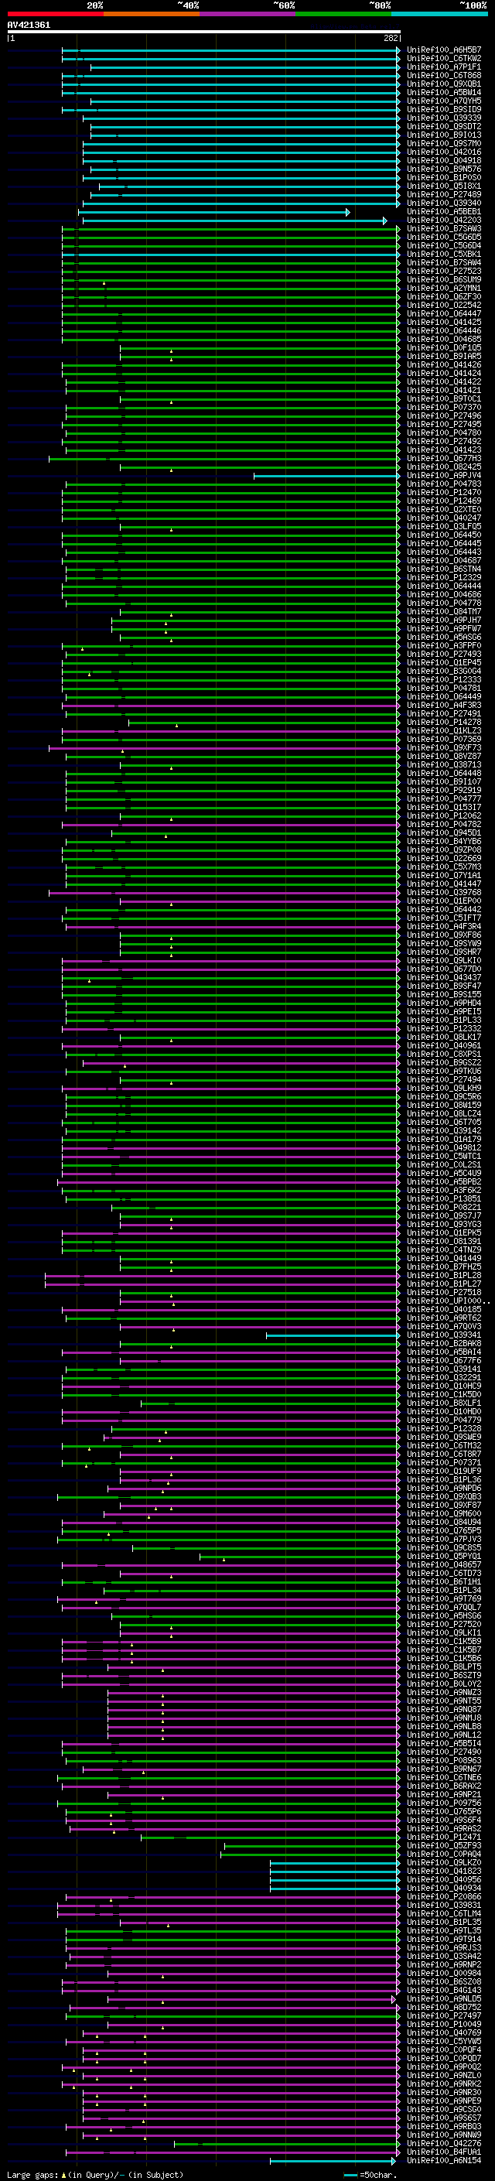Select hit label UniRef100_B9N576

(444, 169)
